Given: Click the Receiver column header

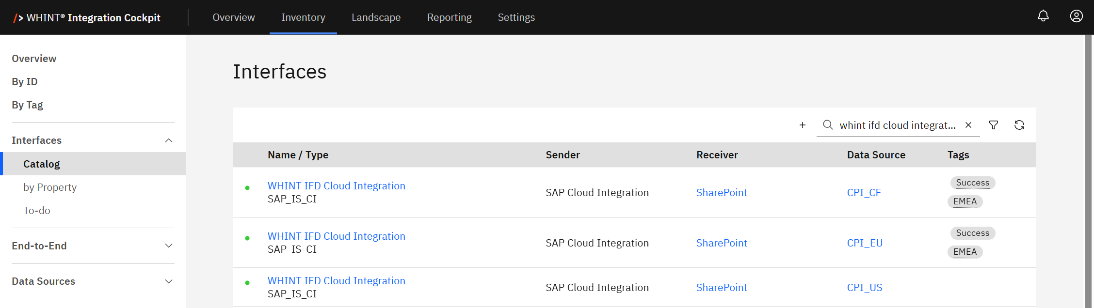Looking at the screenshot, I should (717, 155).
